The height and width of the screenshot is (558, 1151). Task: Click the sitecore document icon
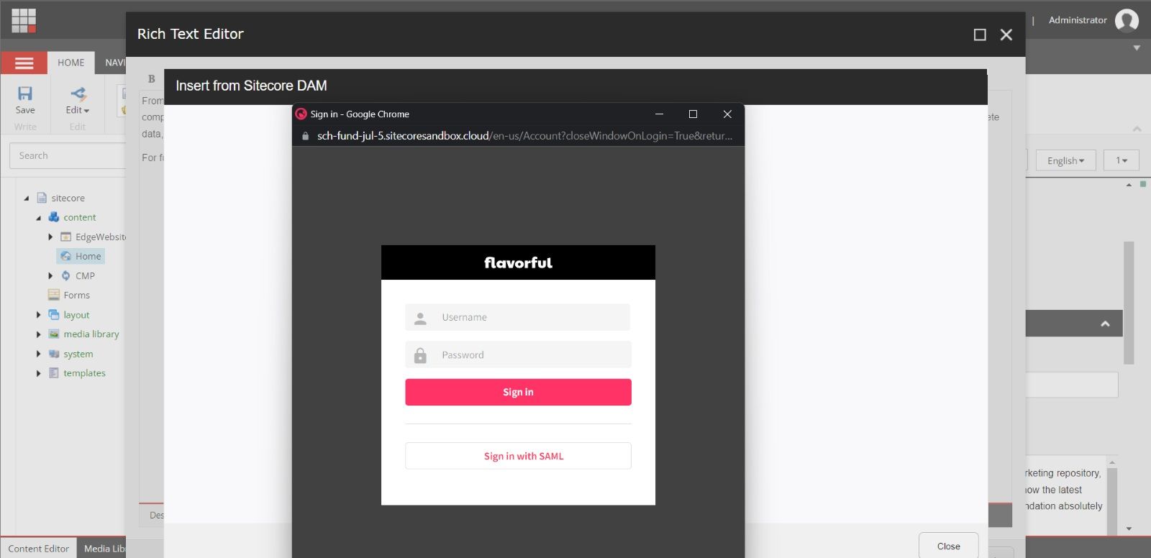pyautogui.click(x=42, y=198)
